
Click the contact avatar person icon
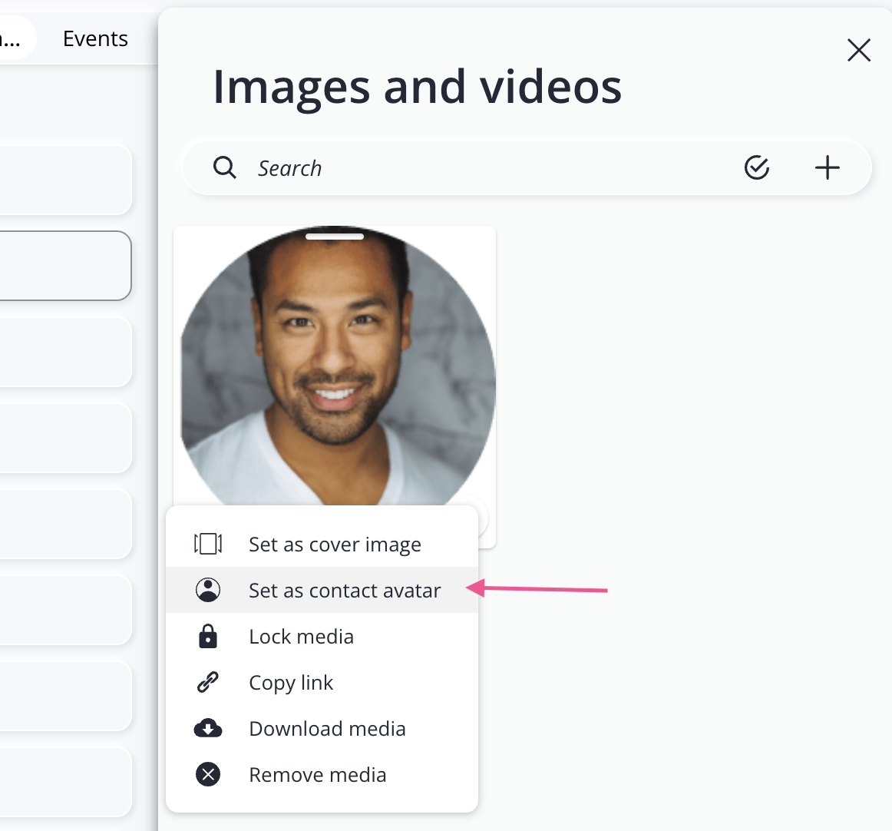208,590
